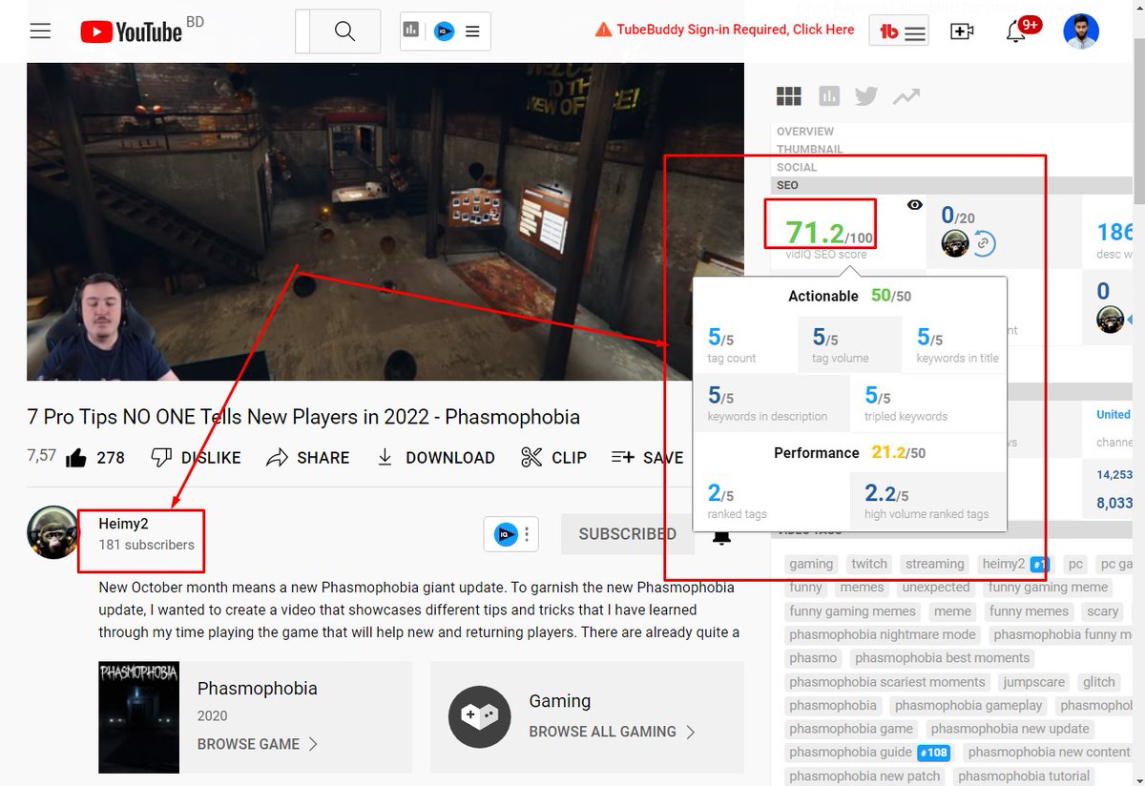
Task: Click the 'phasmophobia new patch' tag
Action: [x=864, y=776]
